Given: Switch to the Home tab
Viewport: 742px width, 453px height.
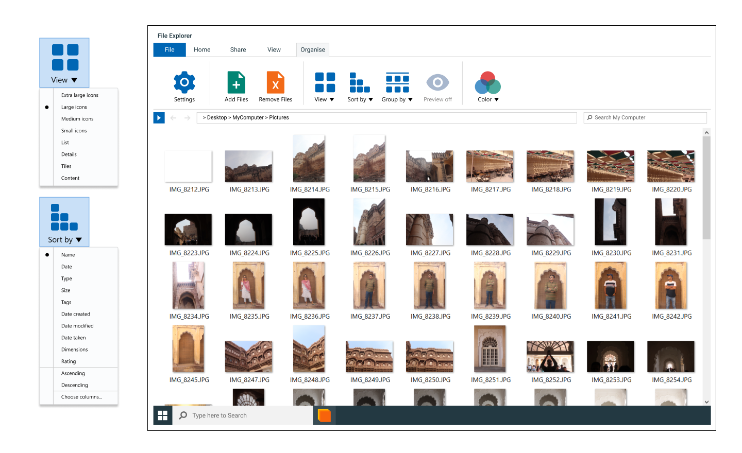Looking at the screenshot, I should coord(202,50).
